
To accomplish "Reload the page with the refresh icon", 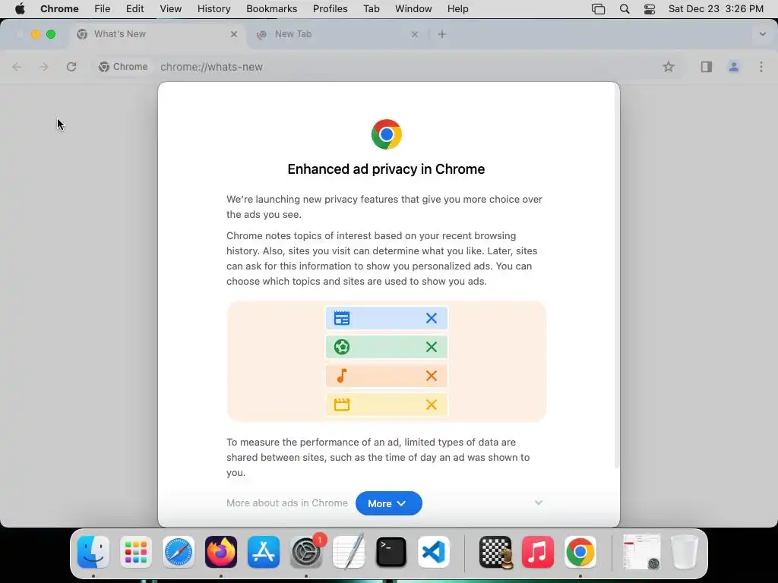I will pos(71,67).
